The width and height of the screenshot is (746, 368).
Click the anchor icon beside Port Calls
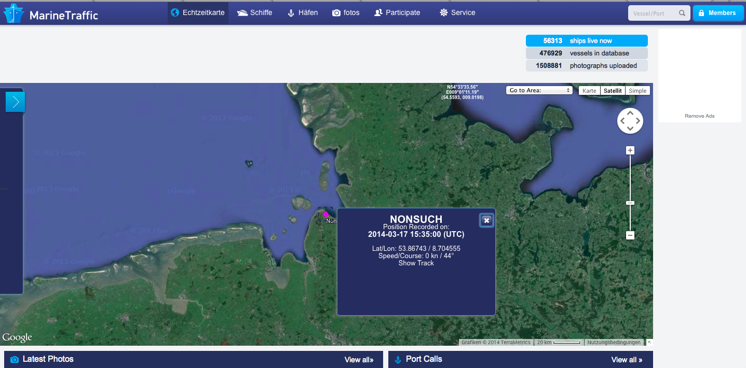click(398, 359)
